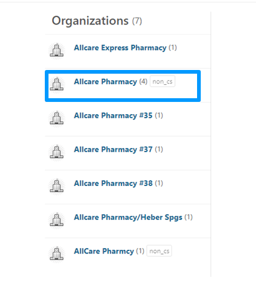
Task: Click building icon beside AllCare Pharmcy
Action: click(x=56, y=254)
